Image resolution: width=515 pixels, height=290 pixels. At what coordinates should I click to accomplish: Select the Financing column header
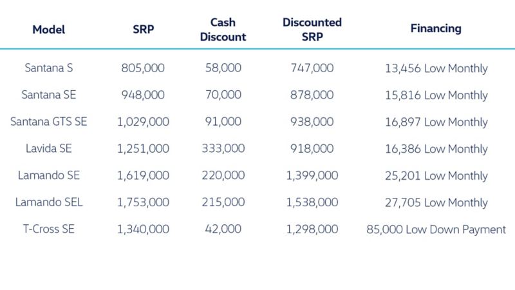point(436,29)
